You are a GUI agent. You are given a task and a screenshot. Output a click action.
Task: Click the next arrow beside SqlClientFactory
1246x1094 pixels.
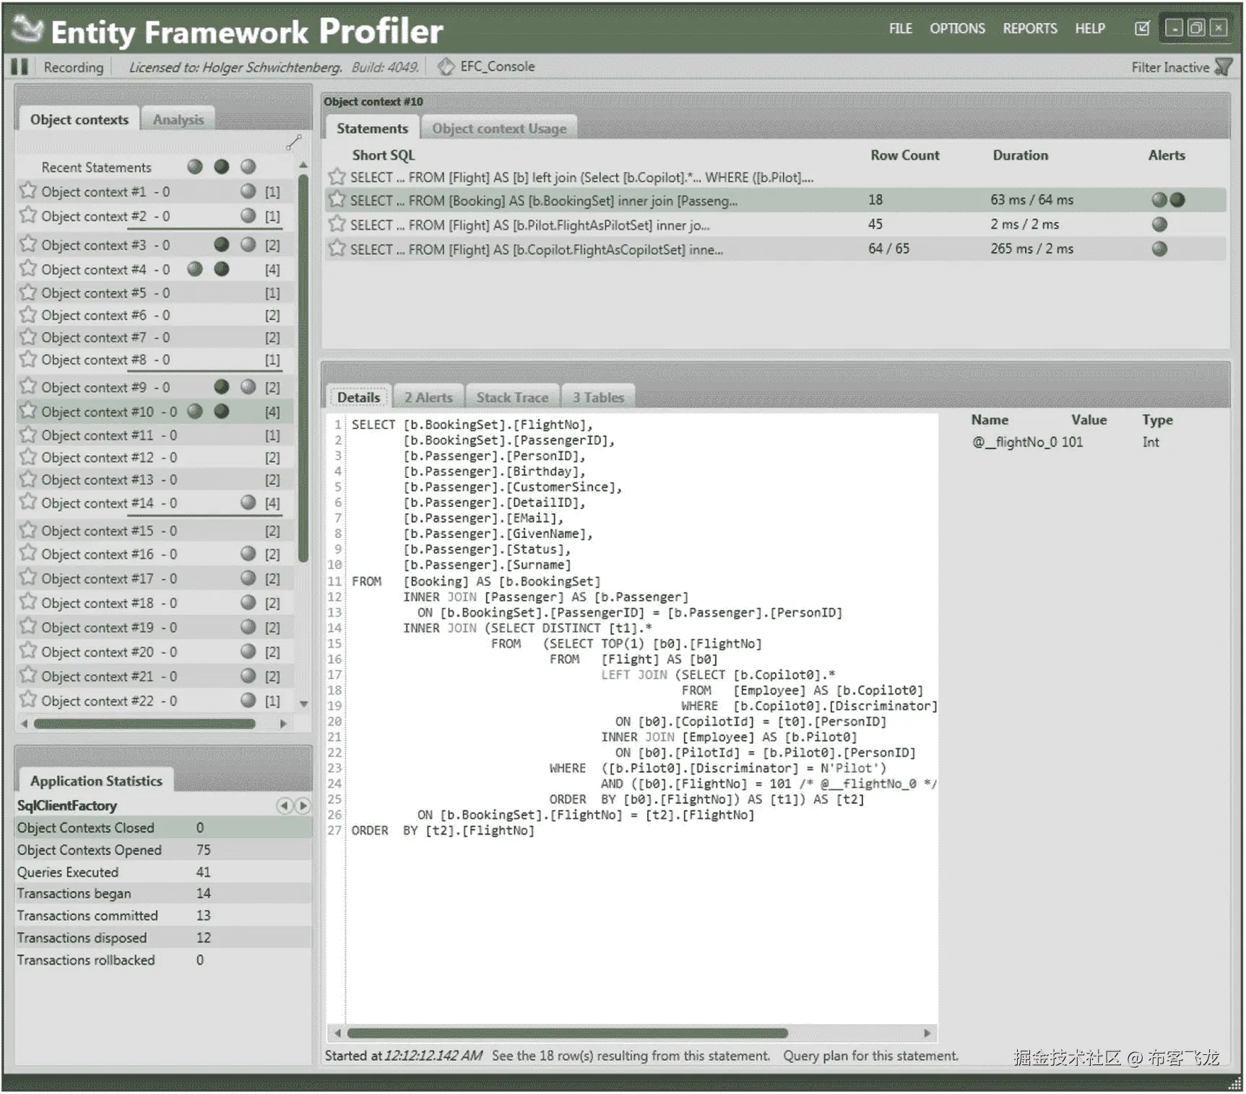[x=303, y=807]
